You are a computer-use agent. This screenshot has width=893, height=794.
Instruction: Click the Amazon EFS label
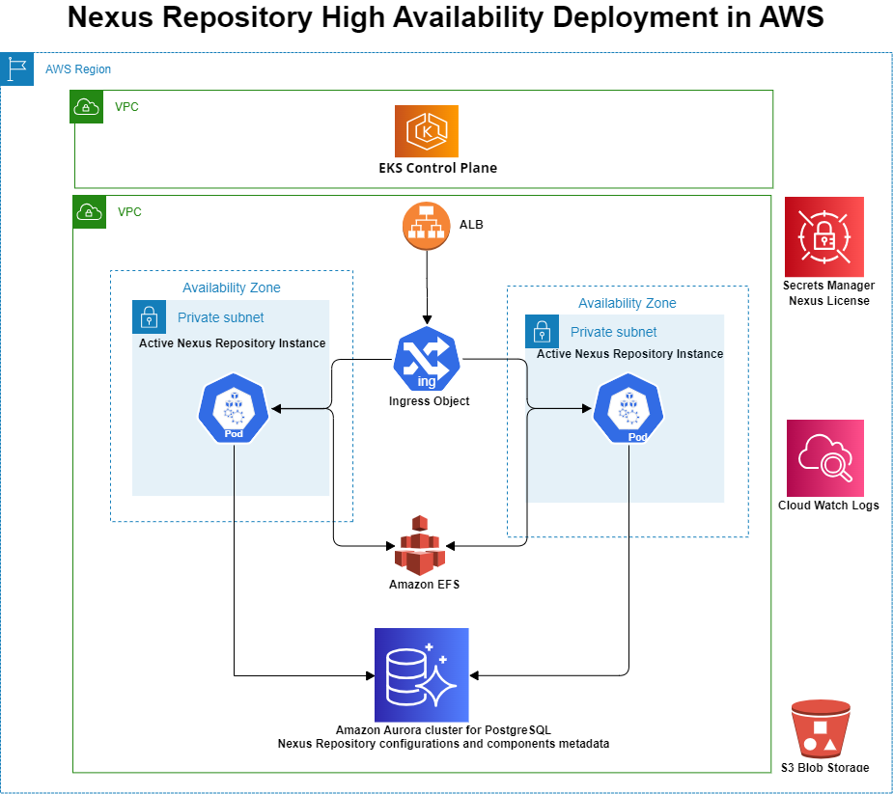pyautogui.click(x=424, y=584)
